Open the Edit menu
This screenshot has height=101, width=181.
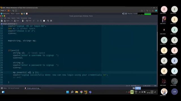pyautogui.click(x=5, y=18)
